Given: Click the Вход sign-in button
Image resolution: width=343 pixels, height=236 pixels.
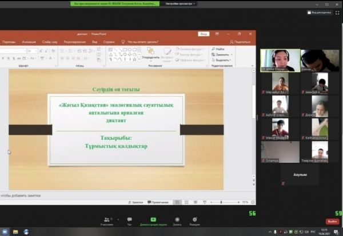Looking at the screenshot, I should [x=204, y=34].
